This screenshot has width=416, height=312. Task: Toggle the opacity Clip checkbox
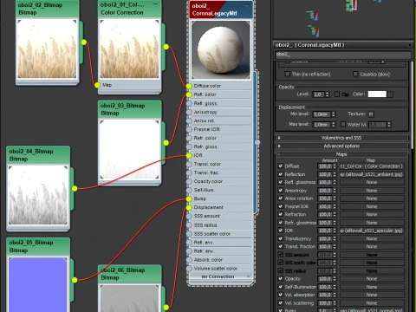pos(337,94)
